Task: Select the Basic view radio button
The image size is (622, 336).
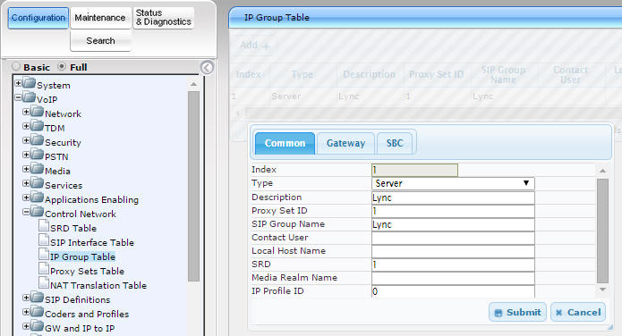Action: 16,66
